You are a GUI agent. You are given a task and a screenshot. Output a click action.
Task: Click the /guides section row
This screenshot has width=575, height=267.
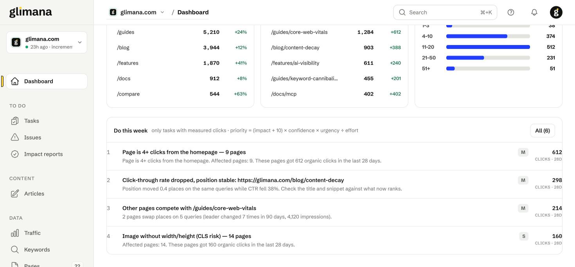pyautogui.click(x=180, y=32)
